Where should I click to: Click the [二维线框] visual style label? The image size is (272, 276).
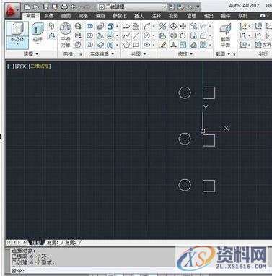[40, 66]
